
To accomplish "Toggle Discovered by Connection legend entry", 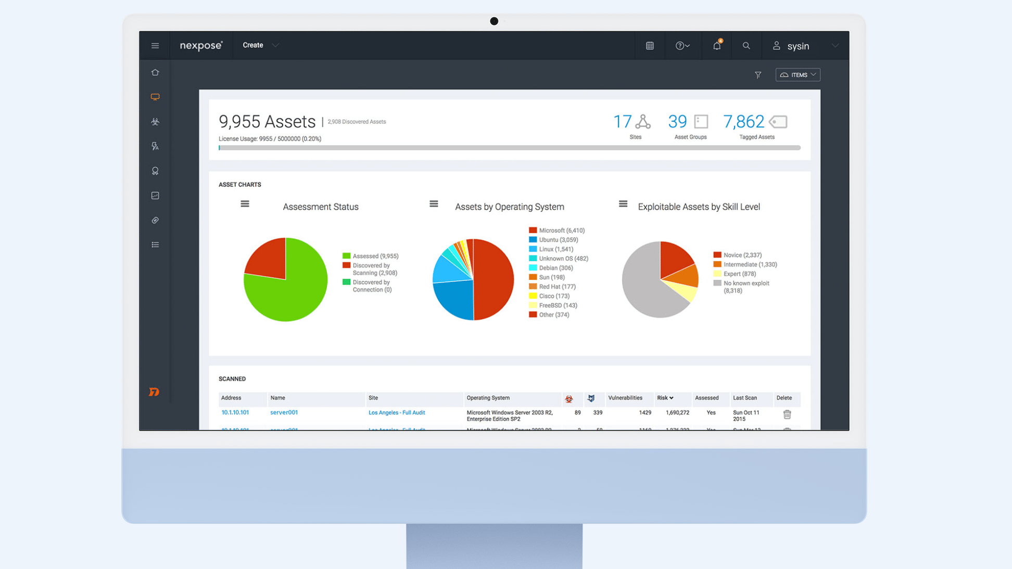I will pos(367,286).
